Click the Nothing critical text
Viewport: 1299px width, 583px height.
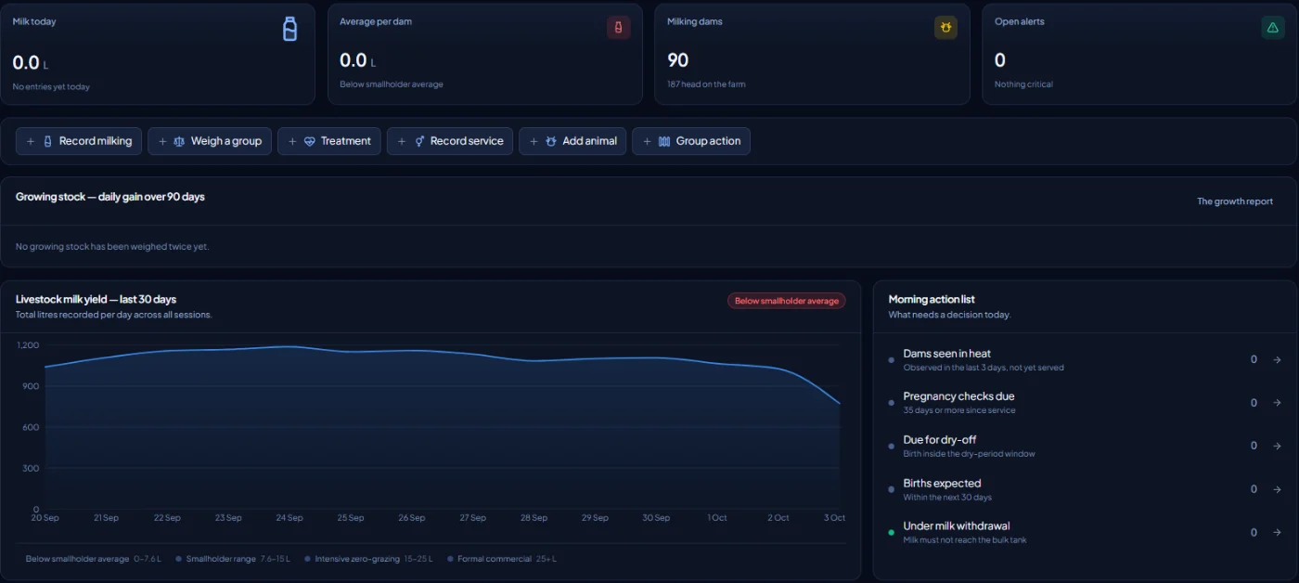[1023, 84]
